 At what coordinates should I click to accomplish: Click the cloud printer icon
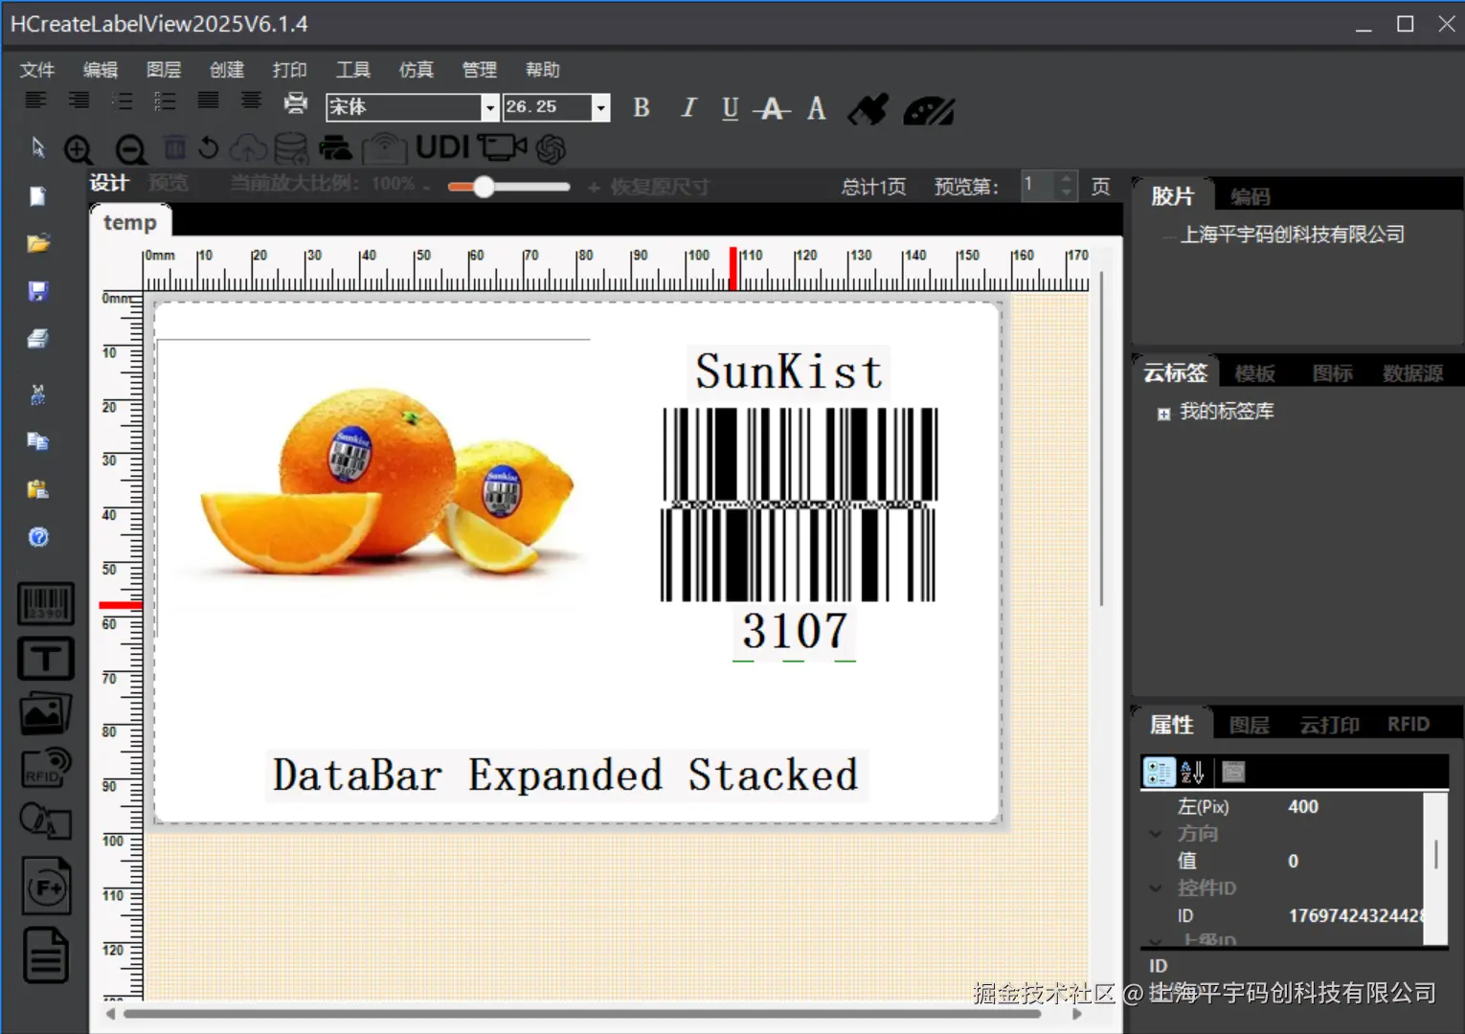(334, 148)
